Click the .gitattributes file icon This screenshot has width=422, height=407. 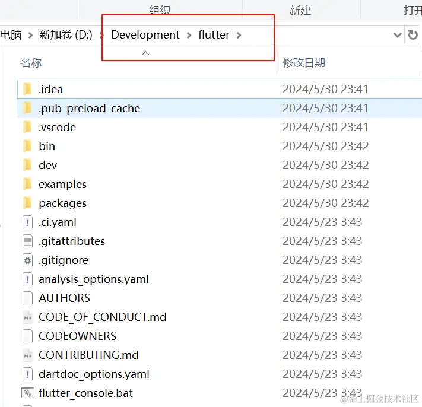27,241
